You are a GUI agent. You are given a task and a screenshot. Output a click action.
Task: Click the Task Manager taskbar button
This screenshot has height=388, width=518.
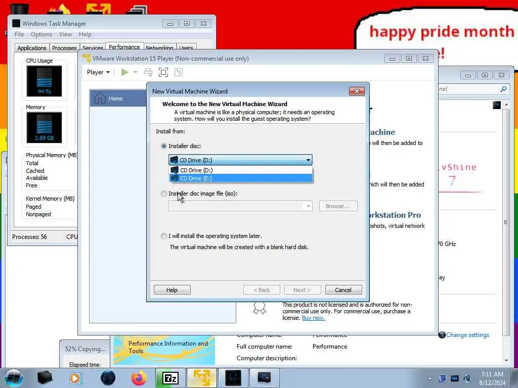coord(233,378)
